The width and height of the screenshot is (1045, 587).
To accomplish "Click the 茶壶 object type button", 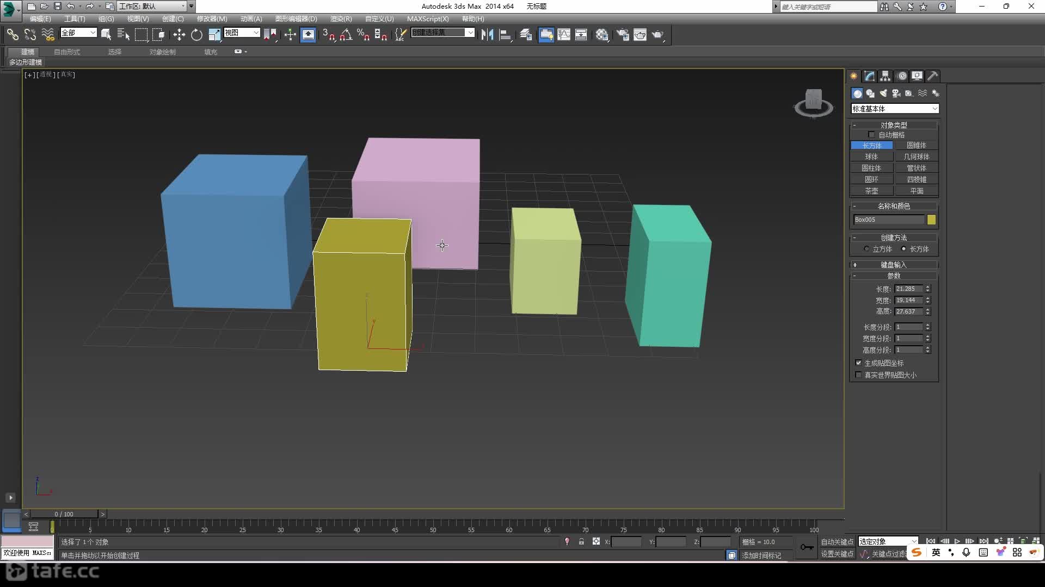I will pos(871,191).
